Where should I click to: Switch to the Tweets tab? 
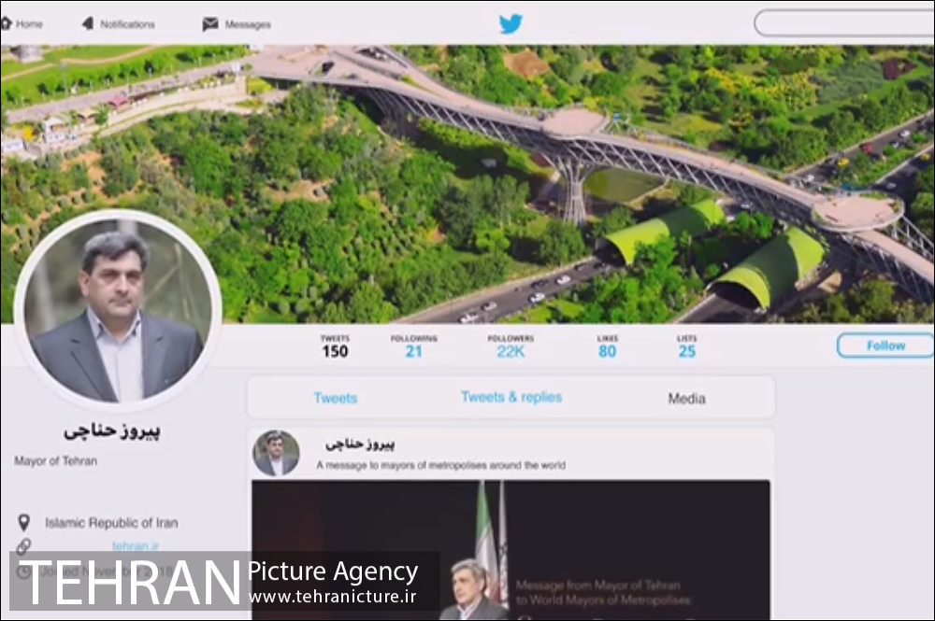(x=336, y=398)
